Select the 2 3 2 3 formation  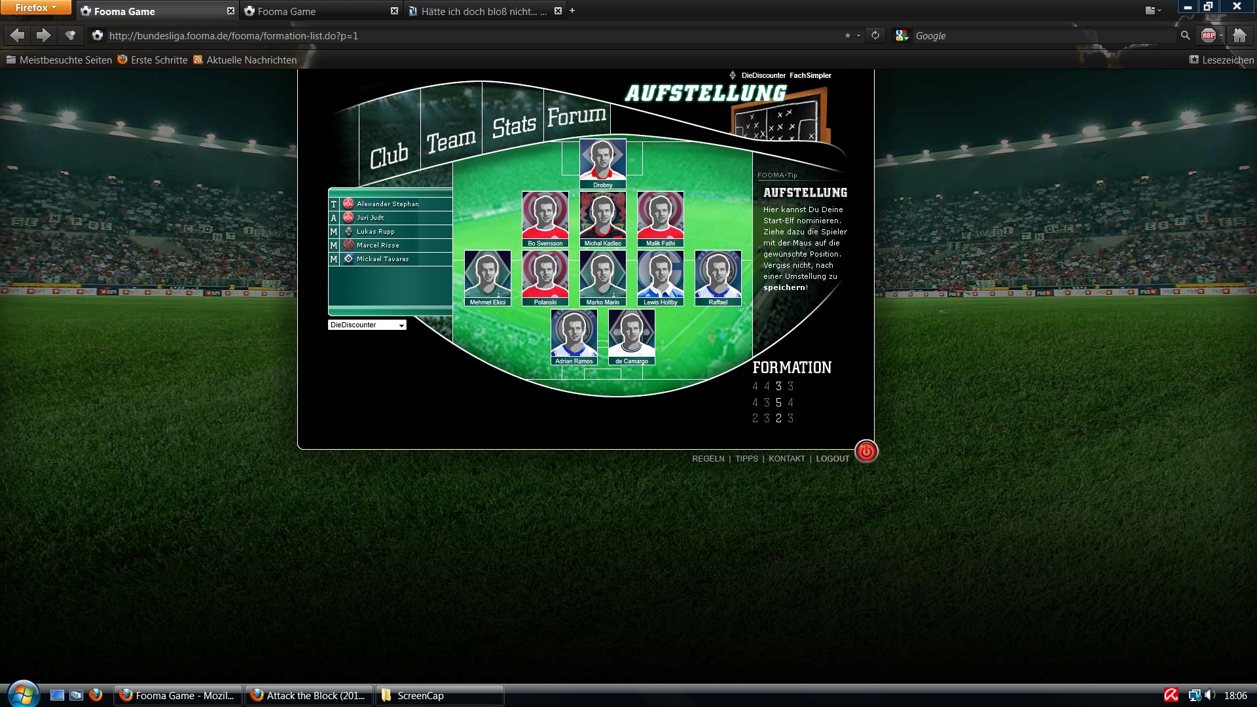[773, 418]
